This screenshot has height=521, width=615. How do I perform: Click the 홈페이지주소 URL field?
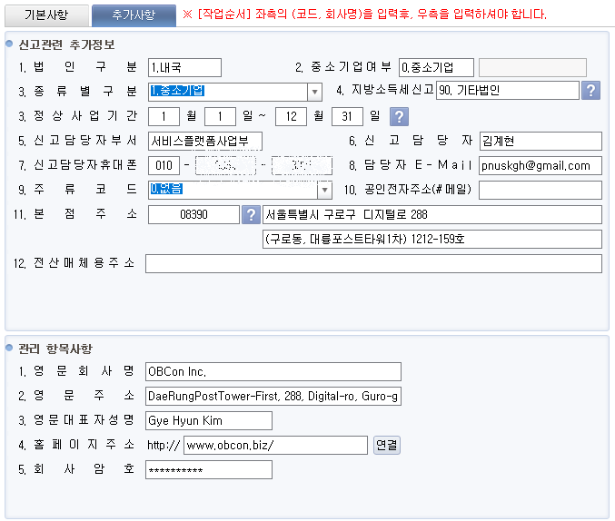point(275,445)
